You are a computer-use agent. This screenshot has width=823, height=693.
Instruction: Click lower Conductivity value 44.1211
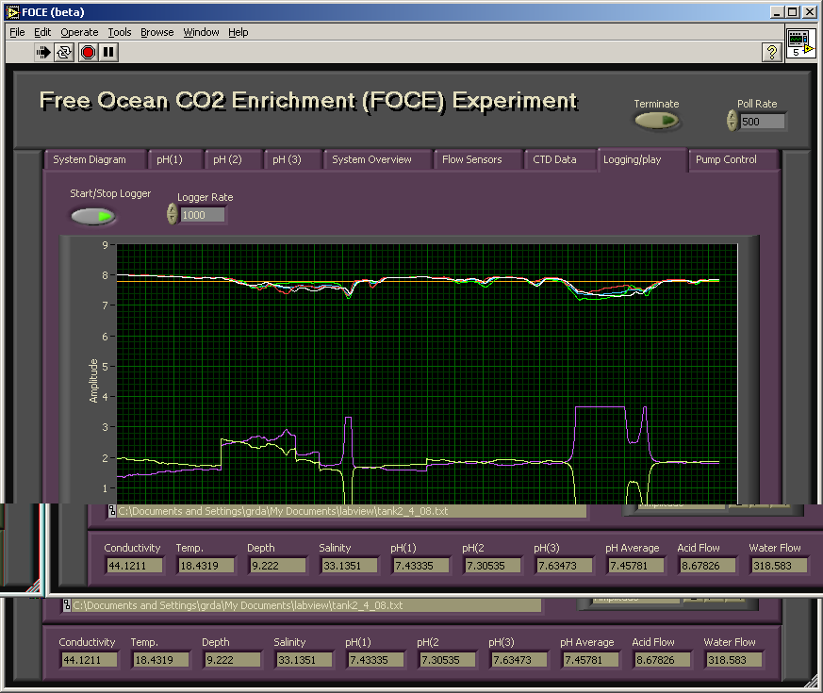pos(90,660)
